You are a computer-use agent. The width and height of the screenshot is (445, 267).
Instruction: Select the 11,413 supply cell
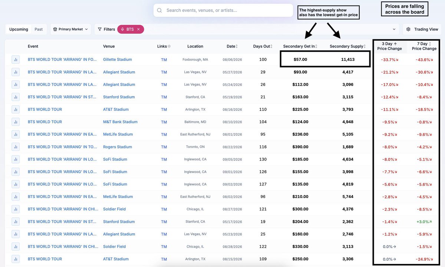[x=348, y=59]
